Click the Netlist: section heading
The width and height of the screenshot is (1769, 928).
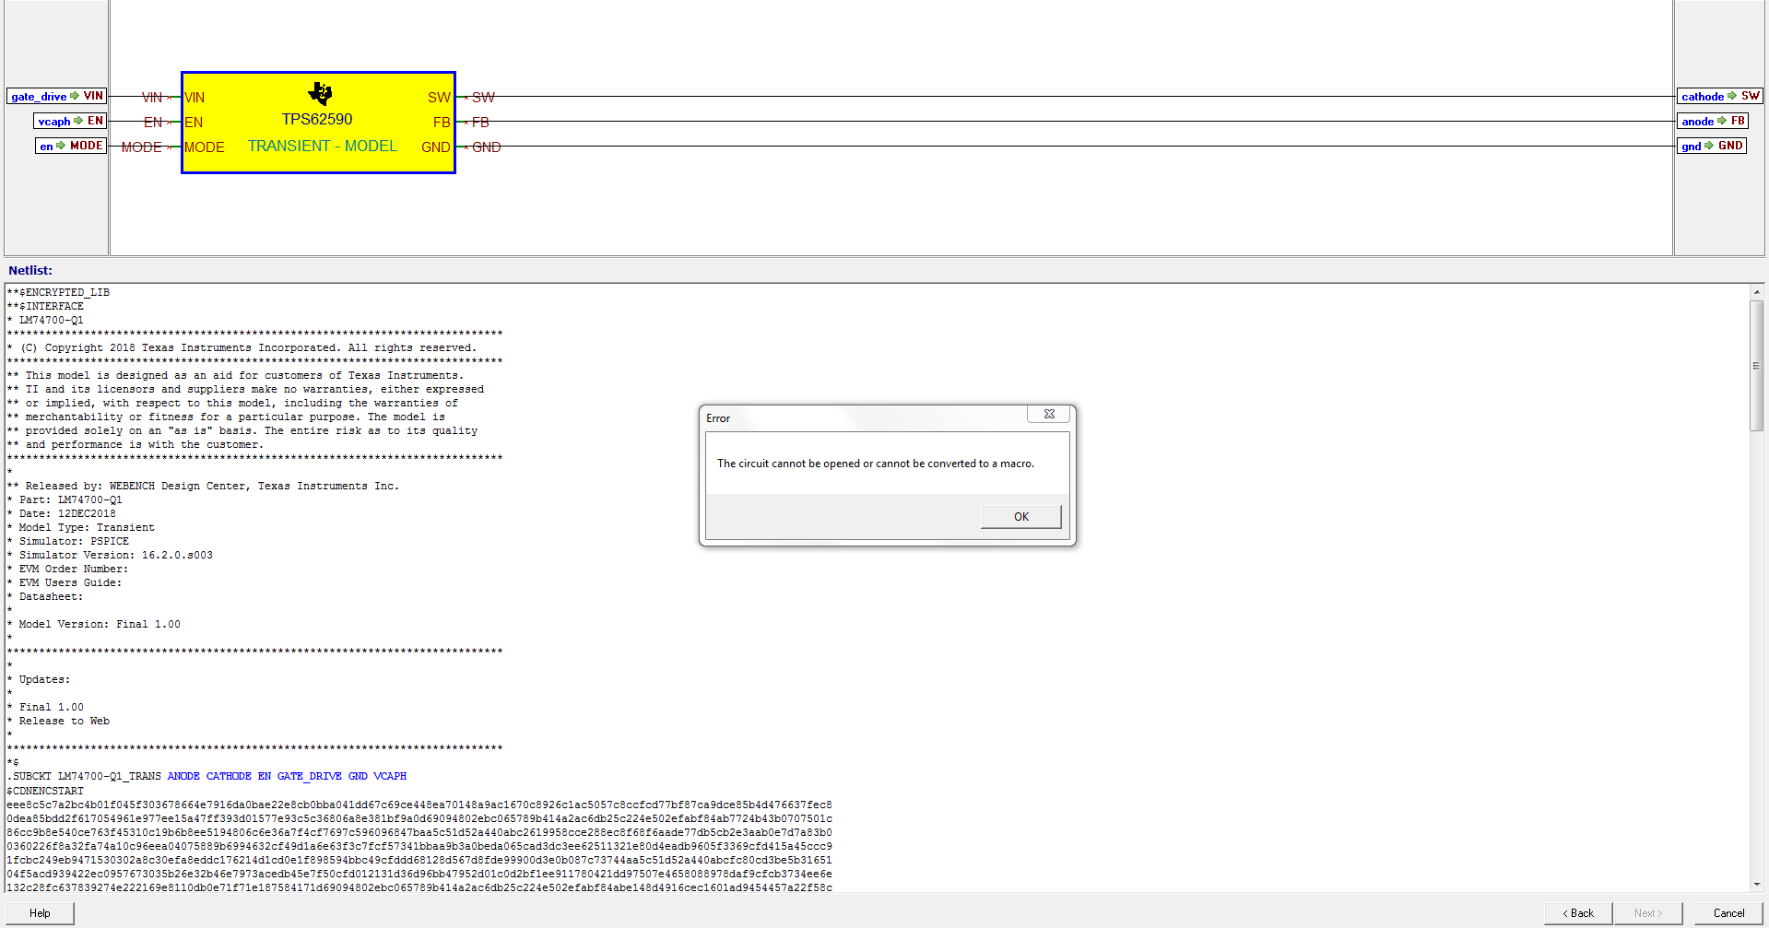(30, 270)
